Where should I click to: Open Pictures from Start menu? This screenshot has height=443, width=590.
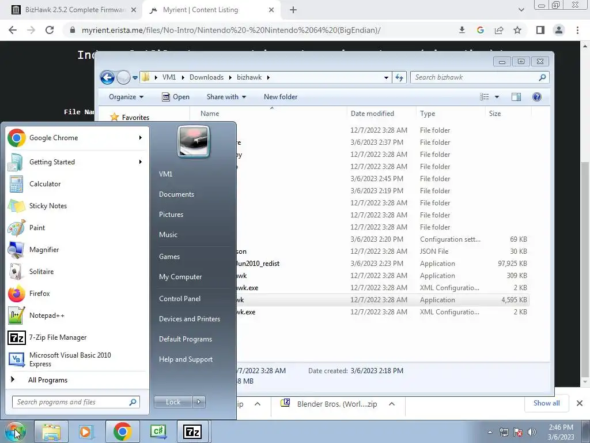click(171, 215)
